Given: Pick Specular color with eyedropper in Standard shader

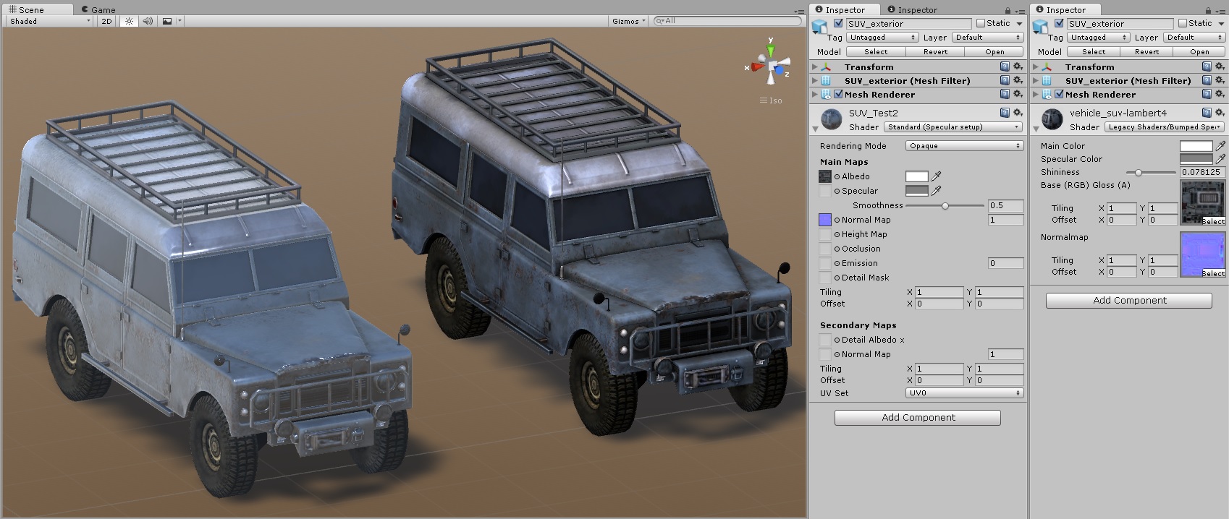Looking at the screenshot, I should coord(936,190).
